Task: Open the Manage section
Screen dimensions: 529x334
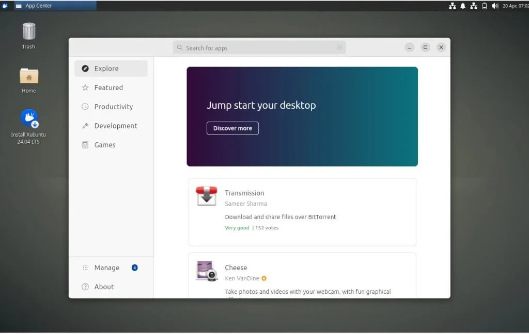Action: [111, 268]
